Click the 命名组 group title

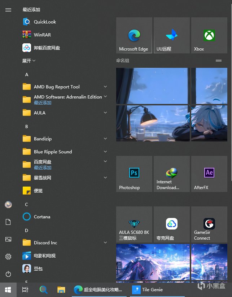point(123,61)
